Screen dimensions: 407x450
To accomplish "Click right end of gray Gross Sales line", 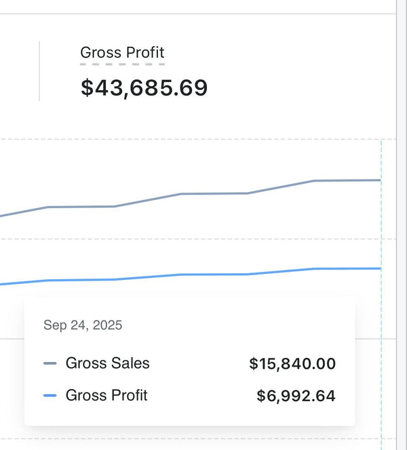I will (x=379, y=180).
